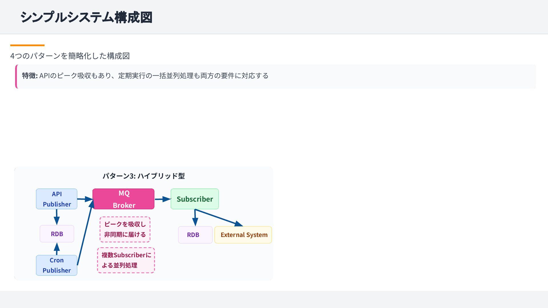Click the API Publisher box
548x308 pixels.
coord(57,199)
